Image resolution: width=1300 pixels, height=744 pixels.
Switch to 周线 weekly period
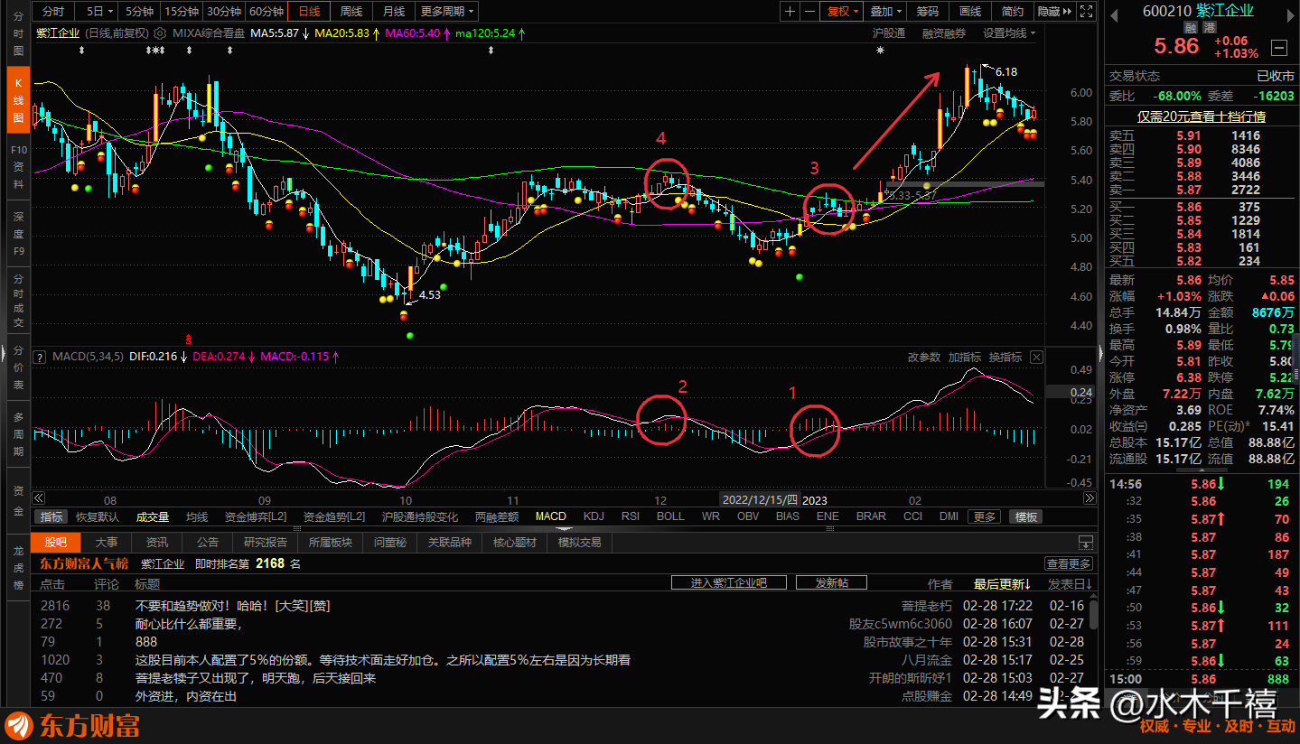[x=351, y=12]
